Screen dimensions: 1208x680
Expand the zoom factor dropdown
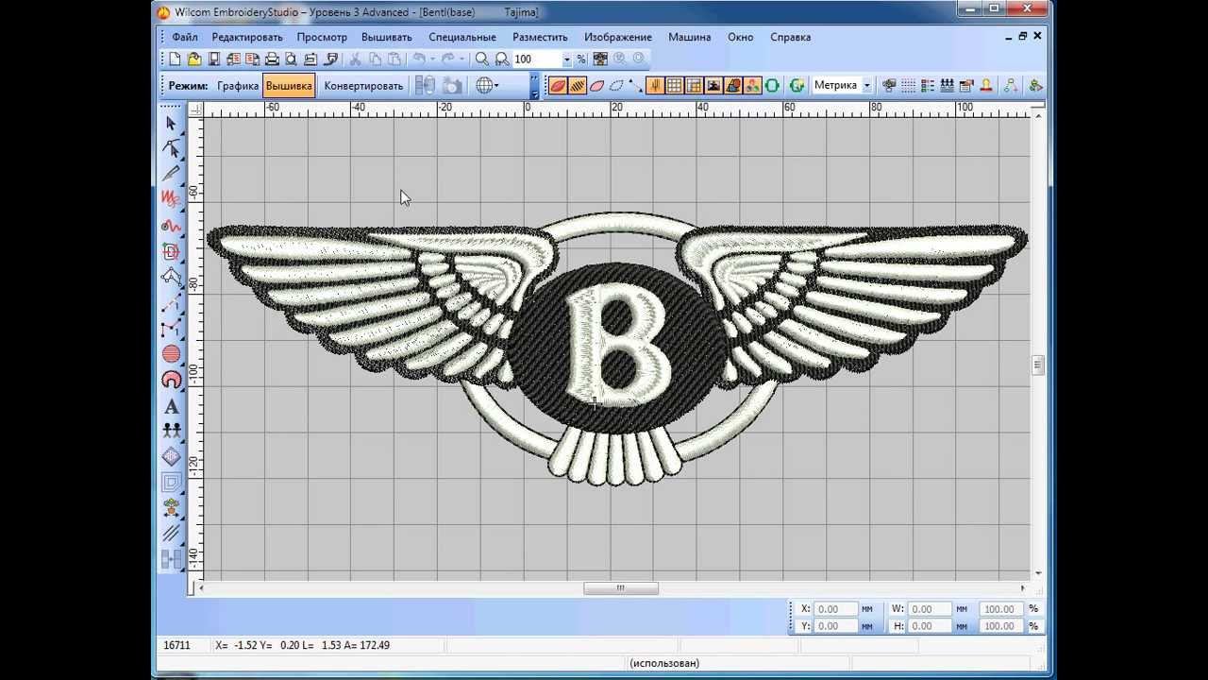coord(566,59)
